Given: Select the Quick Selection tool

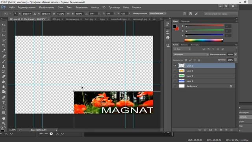Looking at the screenshot, I should tap(4, 40).
